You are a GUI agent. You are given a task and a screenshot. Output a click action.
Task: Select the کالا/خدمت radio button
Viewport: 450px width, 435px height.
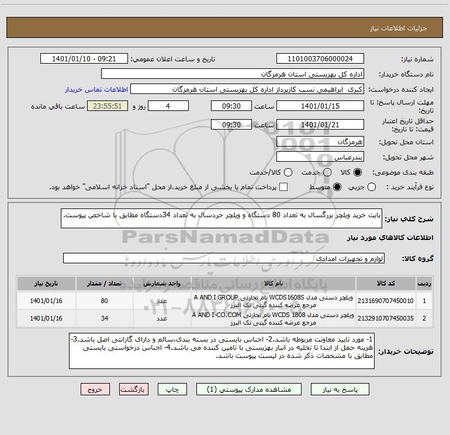click(x=288, y=172)
